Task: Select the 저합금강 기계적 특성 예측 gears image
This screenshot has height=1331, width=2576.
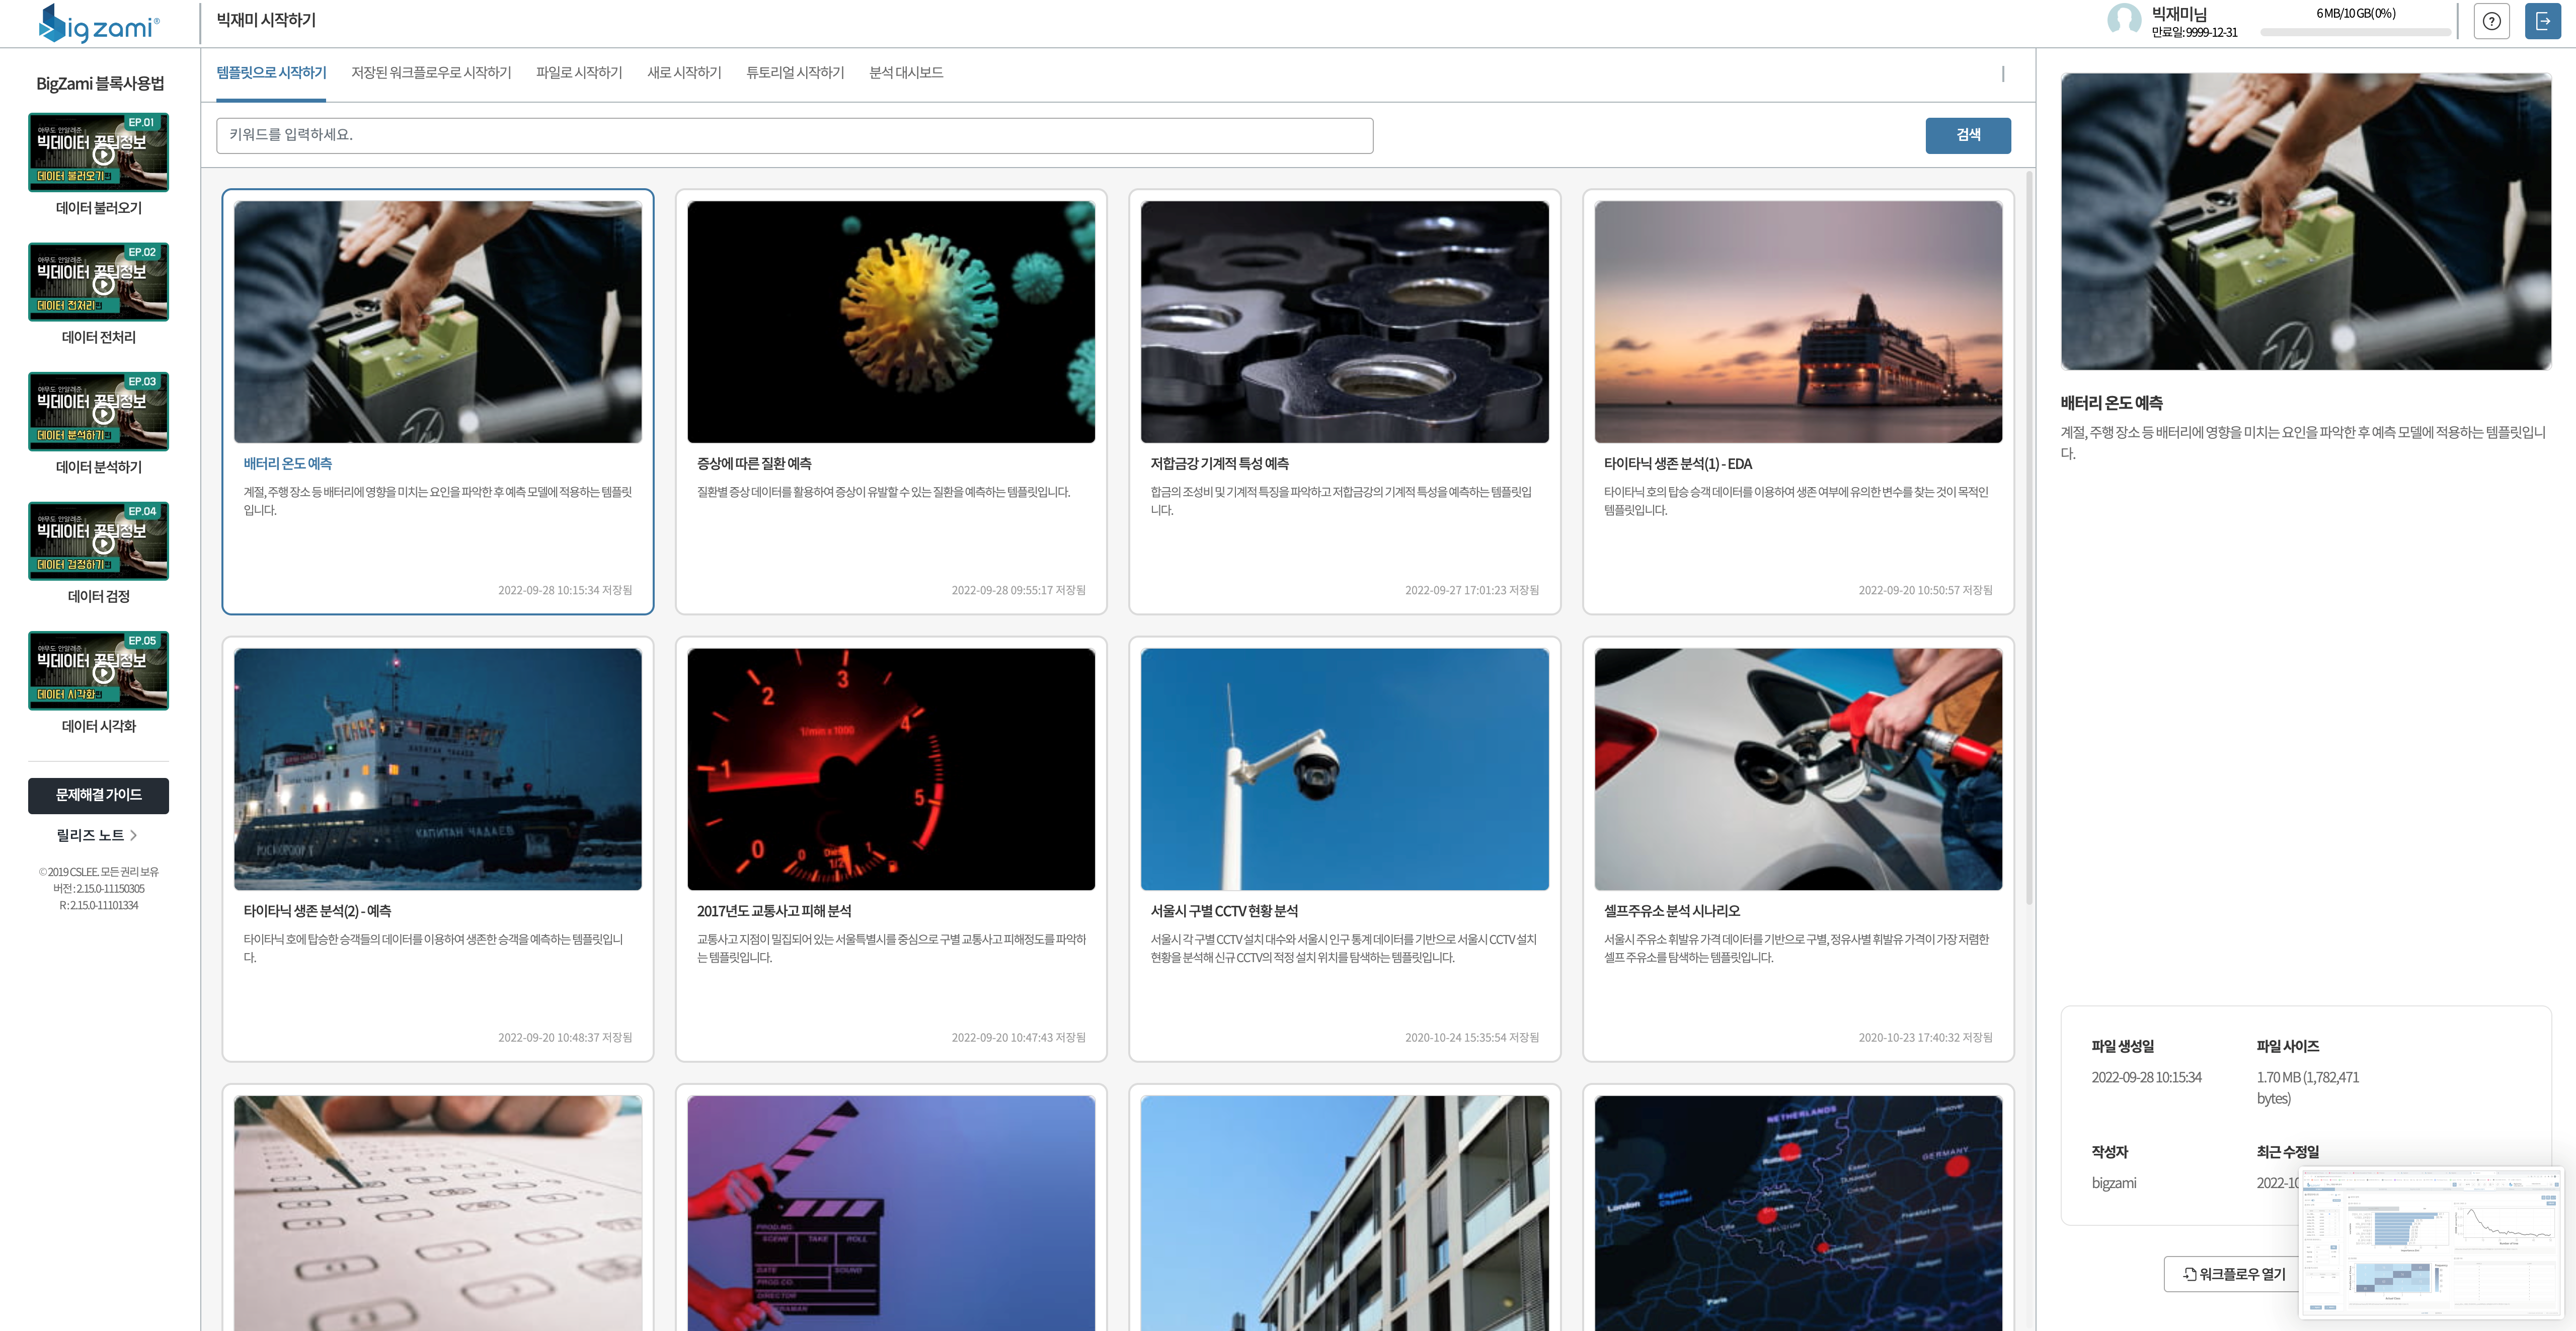Action: click(x=1344, y=322)
